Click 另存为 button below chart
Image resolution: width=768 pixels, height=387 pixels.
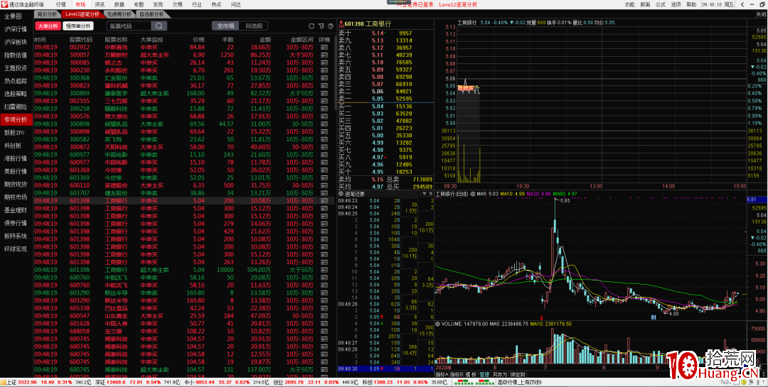500,374
